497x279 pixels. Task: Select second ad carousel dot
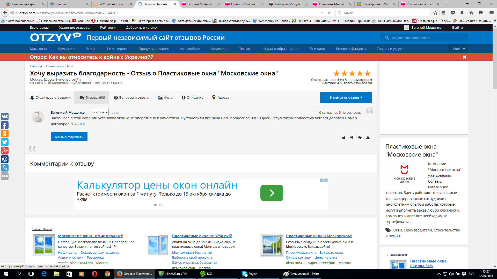tap(160, 205)
